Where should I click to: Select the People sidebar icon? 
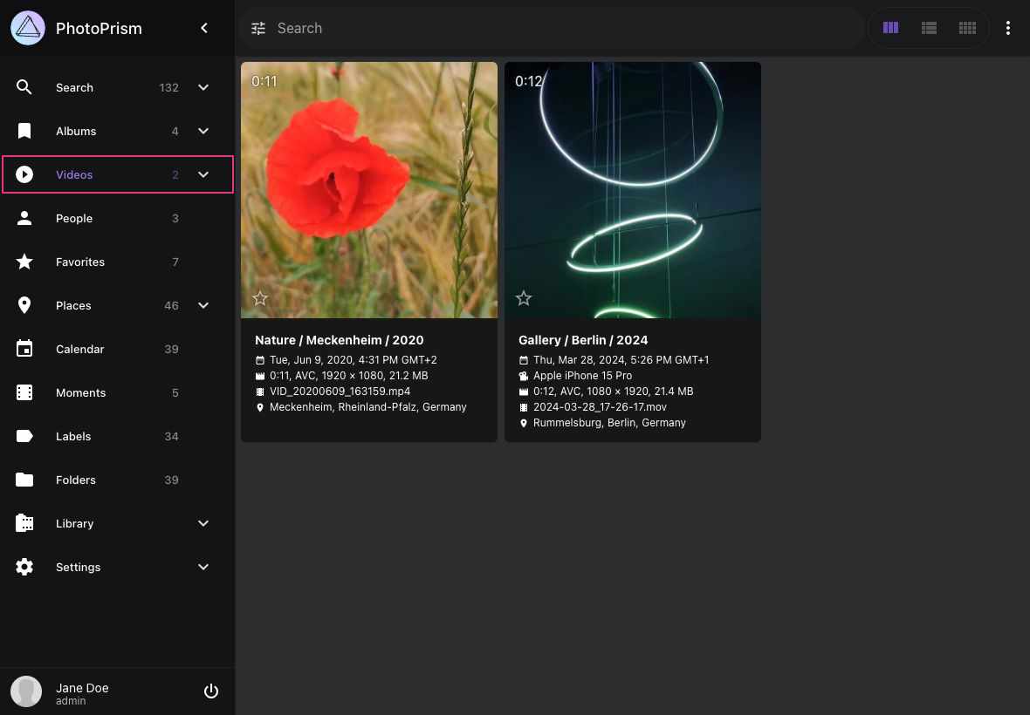click(x=24, y=218)
